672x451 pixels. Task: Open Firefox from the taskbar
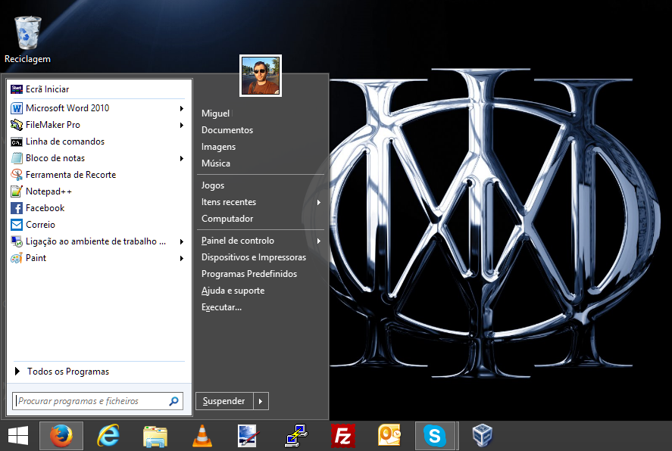pos(61,436)
